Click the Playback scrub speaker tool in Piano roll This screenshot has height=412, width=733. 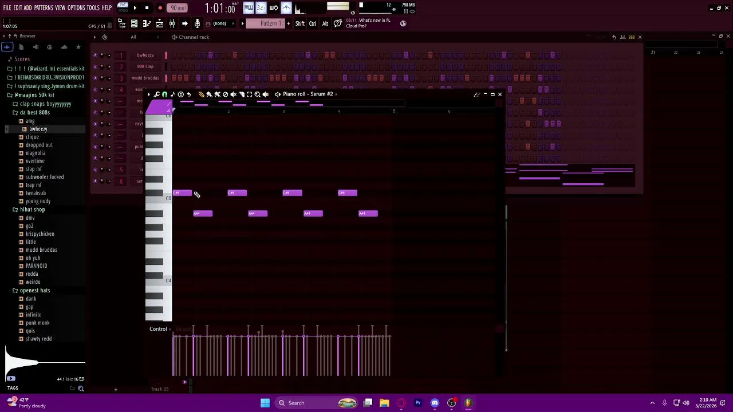[265, 94]
